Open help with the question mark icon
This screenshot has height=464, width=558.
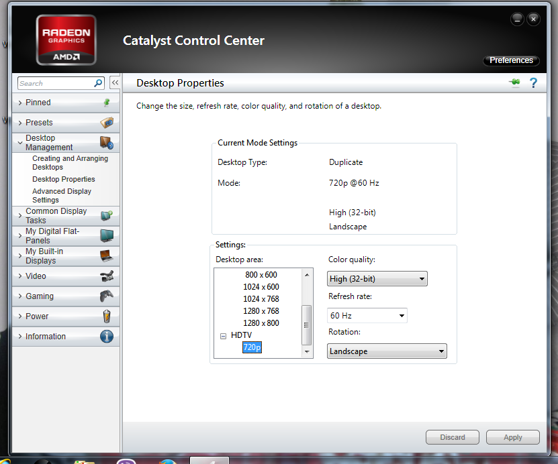[534, 82]
